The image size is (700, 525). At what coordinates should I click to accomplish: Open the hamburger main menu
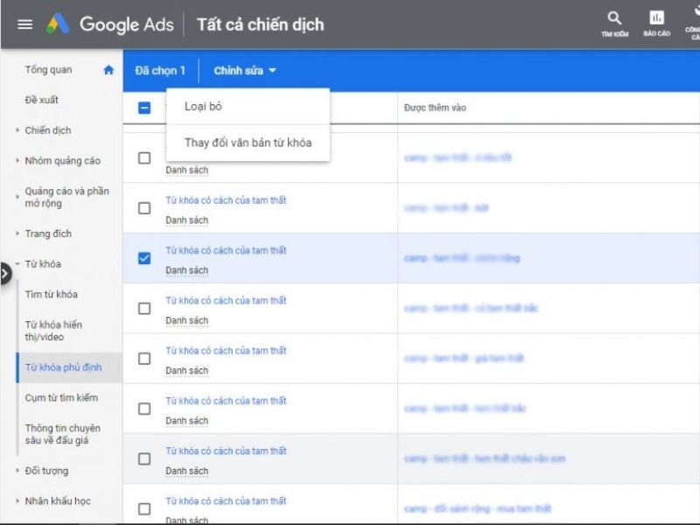click(25, 24)
